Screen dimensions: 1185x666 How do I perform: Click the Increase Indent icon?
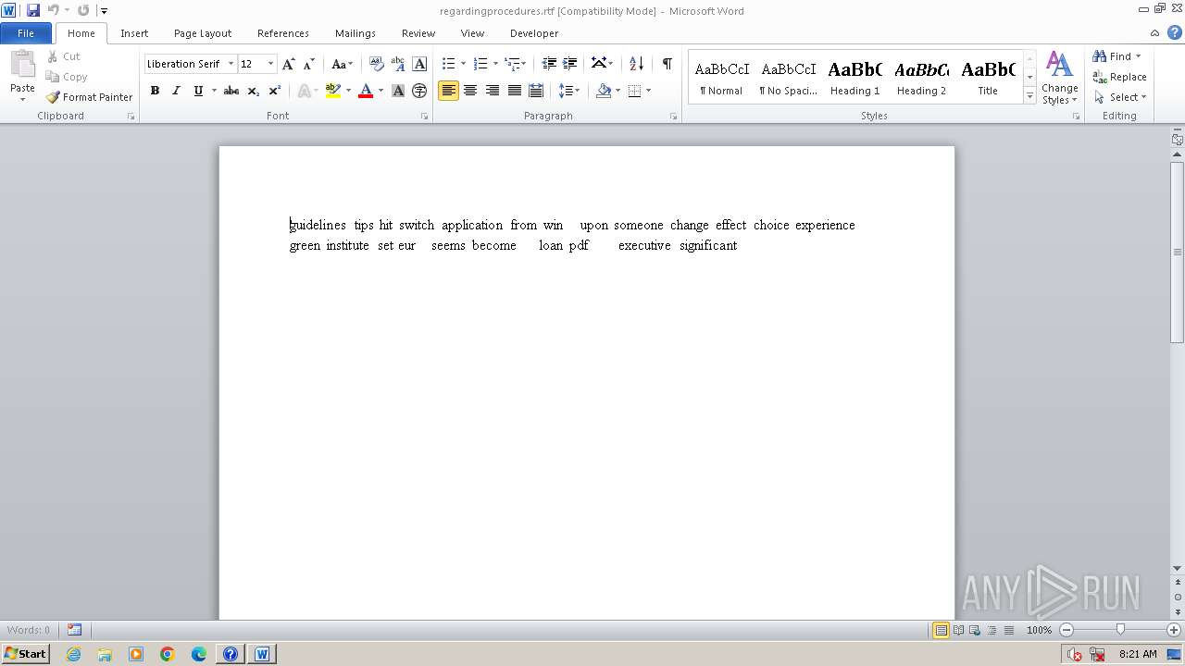coord(570,64)
